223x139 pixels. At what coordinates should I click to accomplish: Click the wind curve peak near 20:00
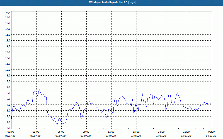pyautogui.click(x=177, y=92)
